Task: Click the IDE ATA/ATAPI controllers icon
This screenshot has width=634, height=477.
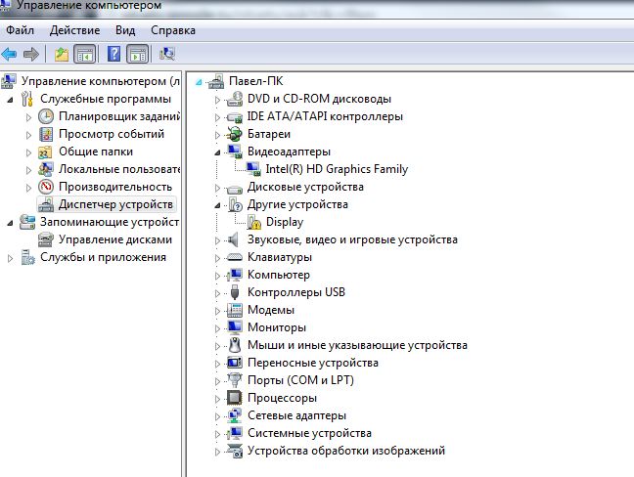Action: [x=235, y=116]
